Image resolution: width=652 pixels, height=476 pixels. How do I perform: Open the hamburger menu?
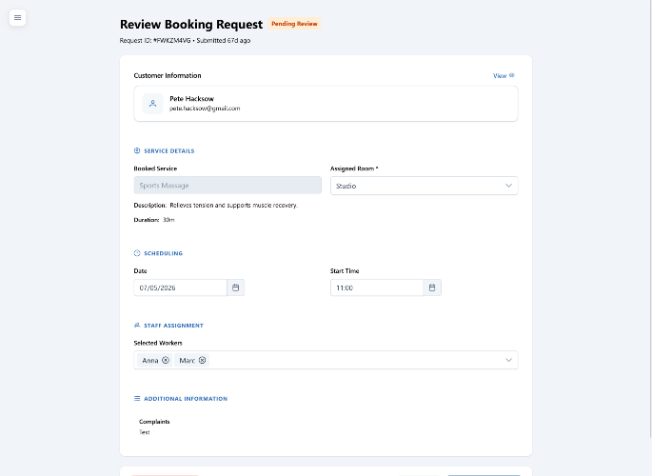pos(17,17)
